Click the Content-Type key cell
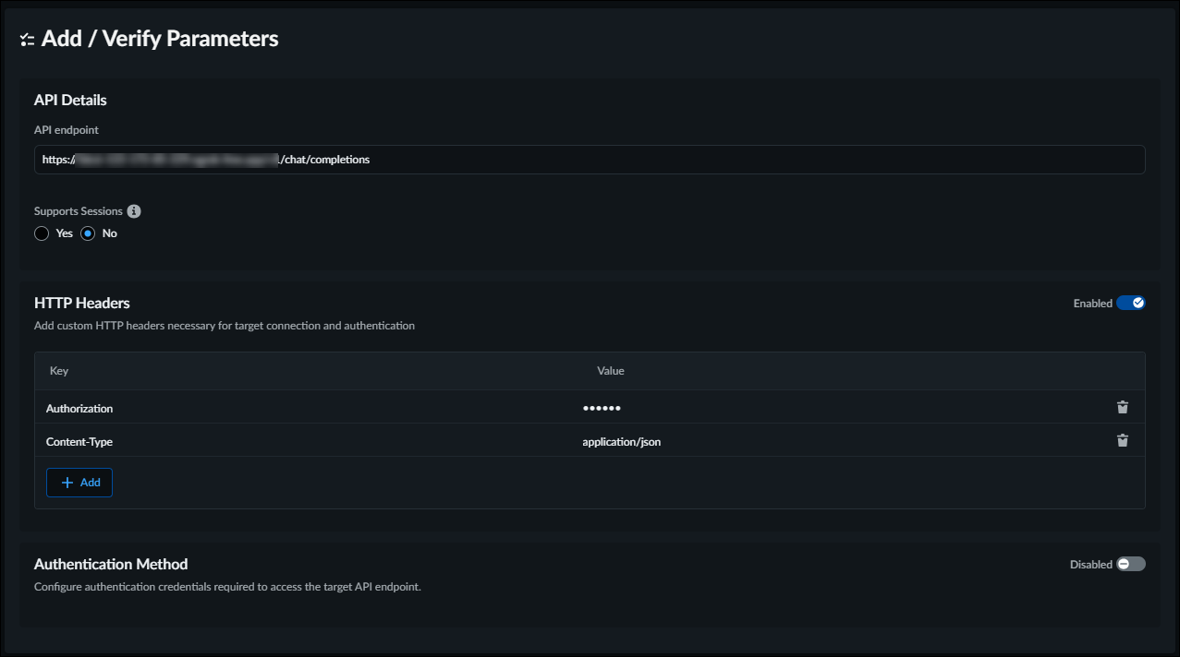 79,442
